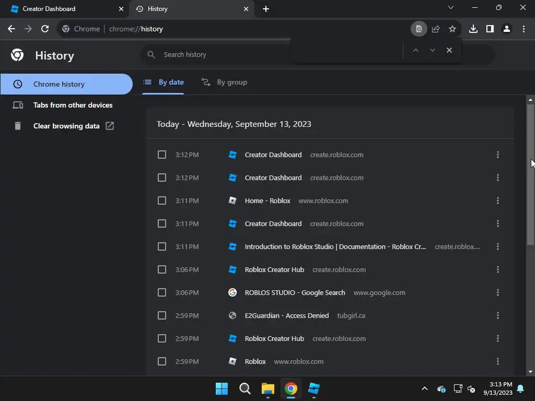Switch to the Creator Dashboard tab

[64, 9]
